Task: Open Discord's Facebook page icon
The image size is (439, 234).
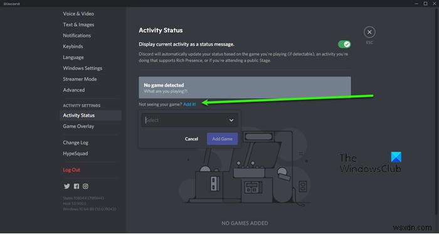Action: pos(76,186)
